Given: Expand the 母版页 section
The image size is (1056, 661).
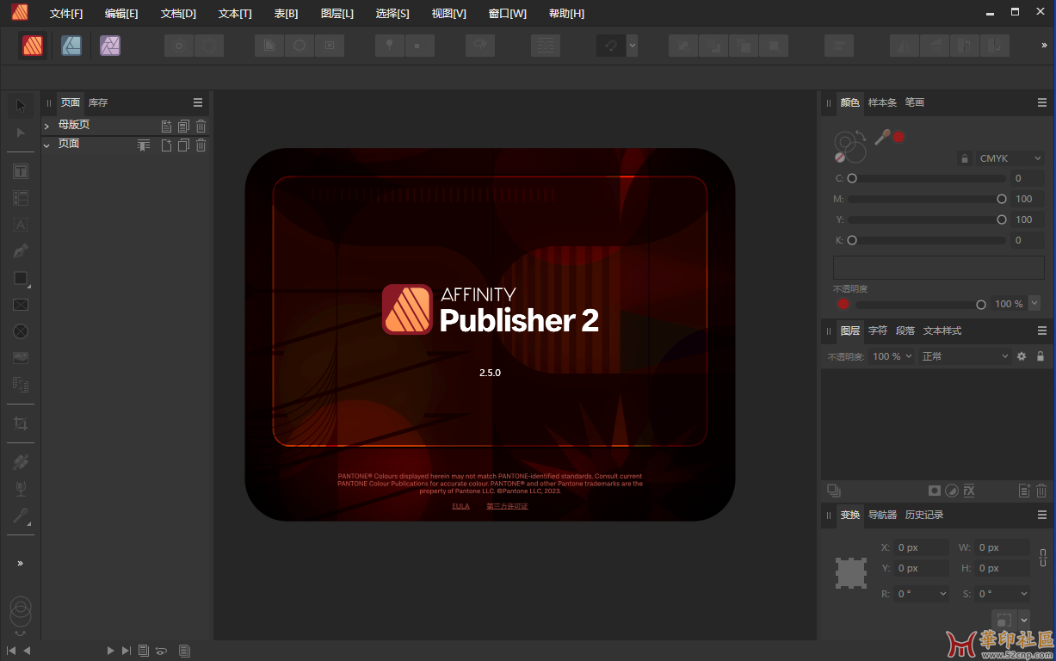Looking at the screenshot, I should (46, 127).
